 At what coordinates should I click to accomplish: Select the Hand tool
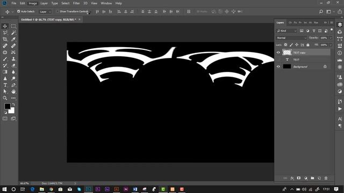13,92
